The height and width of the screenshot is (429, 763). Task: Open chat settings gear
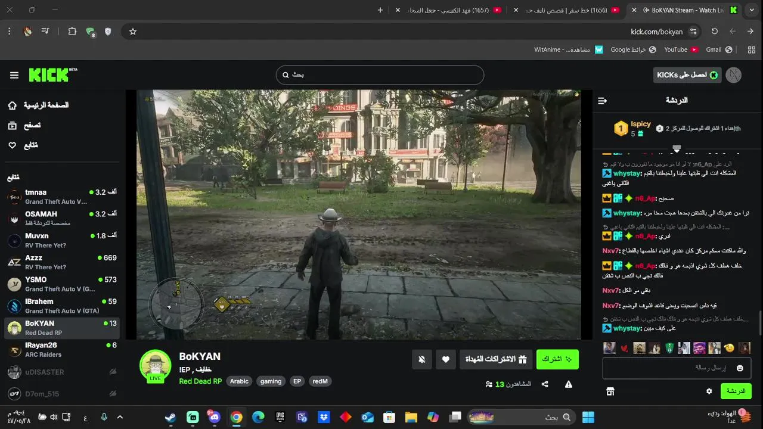tap(709, 391)
